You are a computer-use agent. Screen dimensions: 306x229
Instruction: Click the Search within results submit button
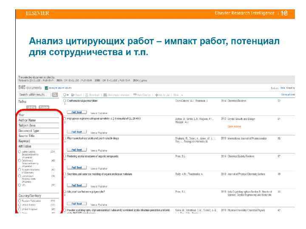tap(55, 95)
